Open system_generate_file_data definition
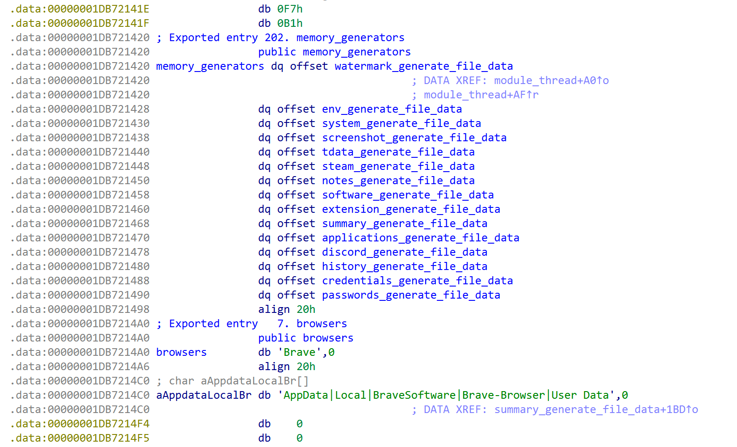The image size is (737, 447). coord(401,123)
